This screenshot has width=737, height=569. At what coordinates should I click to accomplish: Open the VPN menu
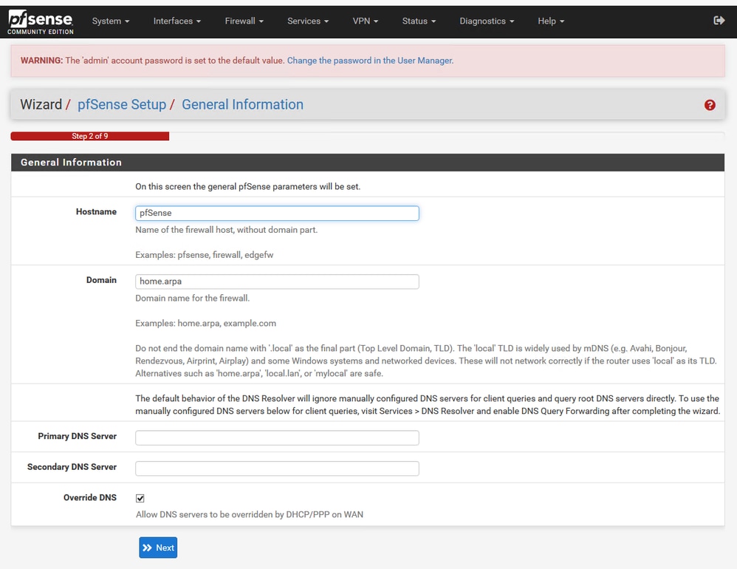(366, 21)
